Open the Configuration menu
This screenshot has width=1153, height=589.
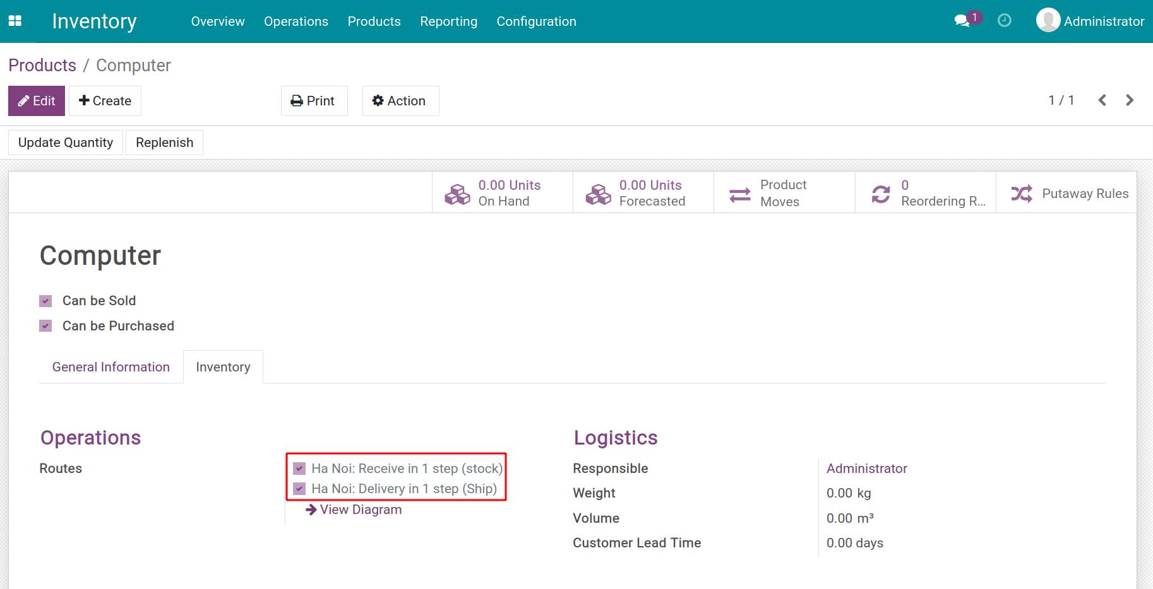pos(536,21)
